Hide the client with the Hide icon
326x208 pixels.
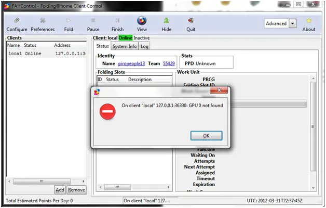[166, 20]
